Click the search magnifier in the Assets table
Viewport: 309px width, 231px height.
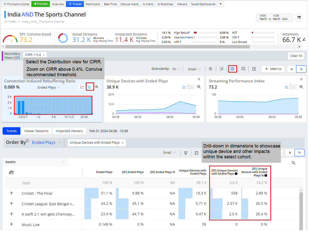(293, 163)
